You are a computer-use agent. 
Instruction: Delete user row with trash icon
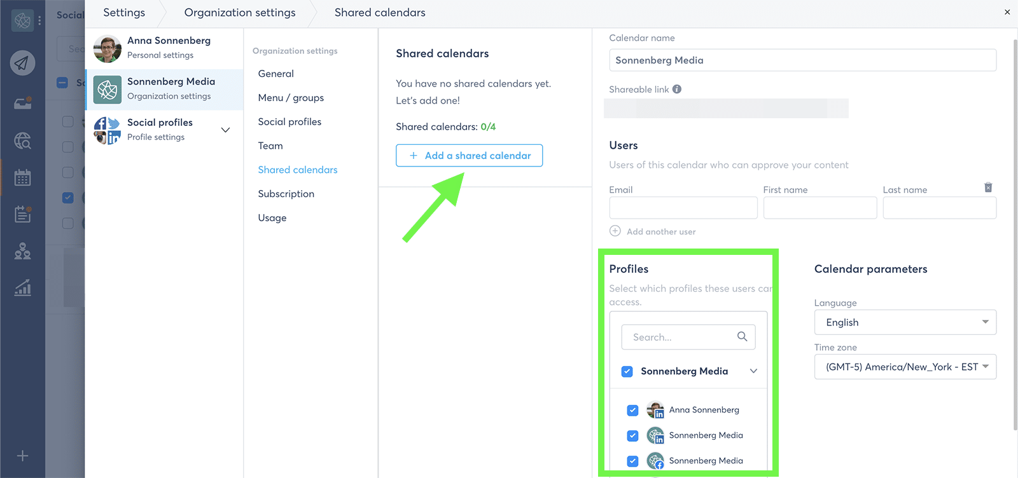tap(988, 188)
